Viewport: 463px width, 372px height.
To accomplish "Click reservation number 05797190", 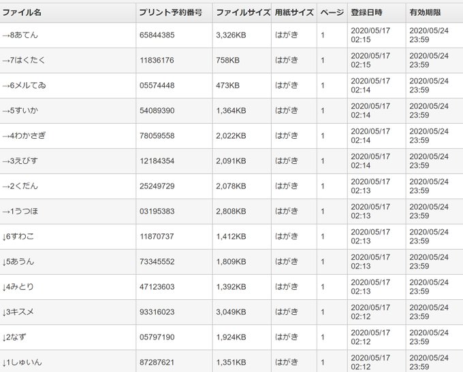I will (157, 337).
